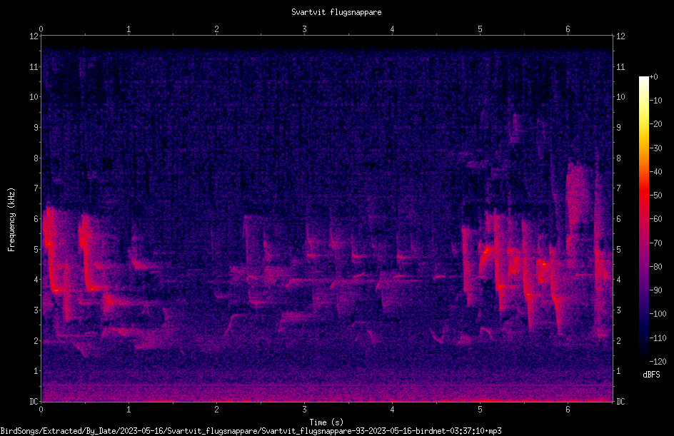Viewport: 674px width, 436px height.
Task: Click the 1-second tick on bottom axis
Action: 129,410
